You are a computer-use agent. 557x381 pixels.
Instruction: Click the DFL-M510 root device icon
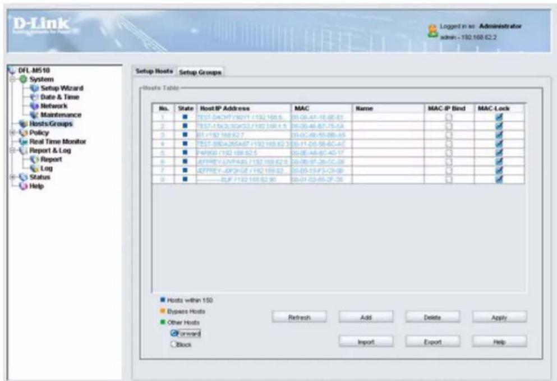pyautogui.click(x=12, y=70)
